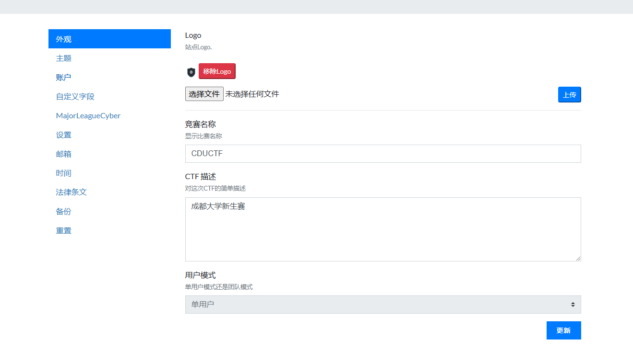Open the 重置 tab in the sidebar
Image resolution: width=633 pixels, height=362 pixels.
coord(64,231)
